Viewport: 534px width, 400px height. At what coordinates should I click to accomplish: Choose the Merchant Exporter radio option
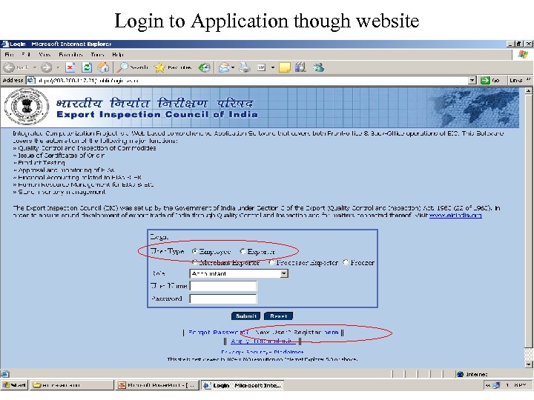[x=195, y=262]
